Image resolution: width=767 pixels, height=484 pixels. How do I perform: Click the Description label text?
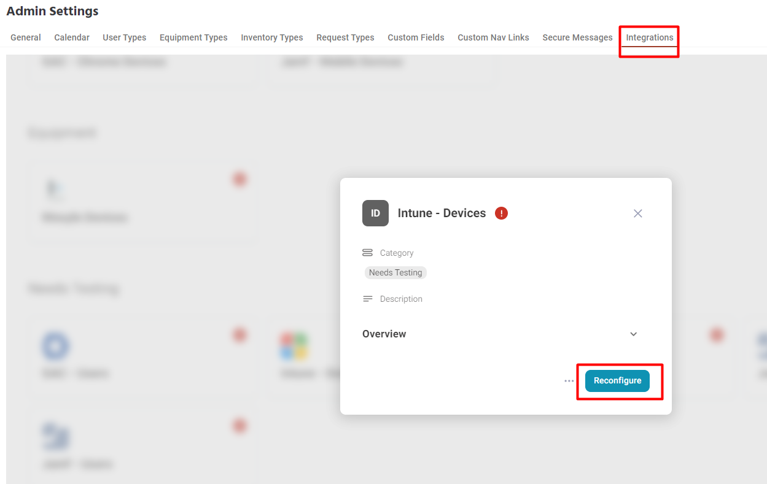point(401,299)
